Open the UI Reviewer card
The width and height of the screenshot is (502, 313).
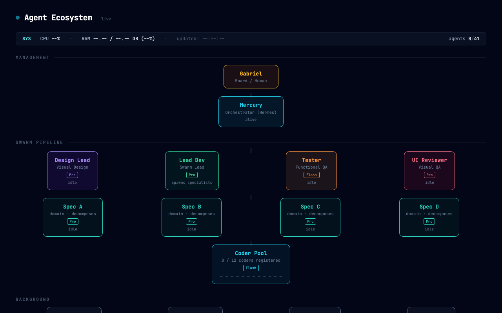point(429,171)
